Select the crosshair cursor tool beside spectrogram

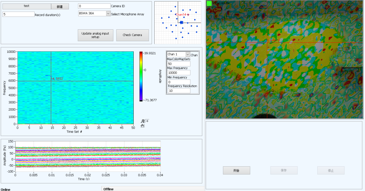[147, 121]
